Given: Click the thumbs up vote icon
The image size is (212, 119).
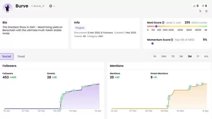Looking at the screenshot, I should point(195,6).
